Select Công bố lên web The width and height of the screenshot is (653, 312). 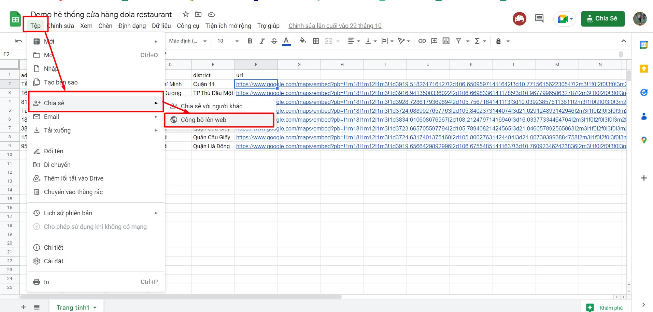[x=203, y=120]
